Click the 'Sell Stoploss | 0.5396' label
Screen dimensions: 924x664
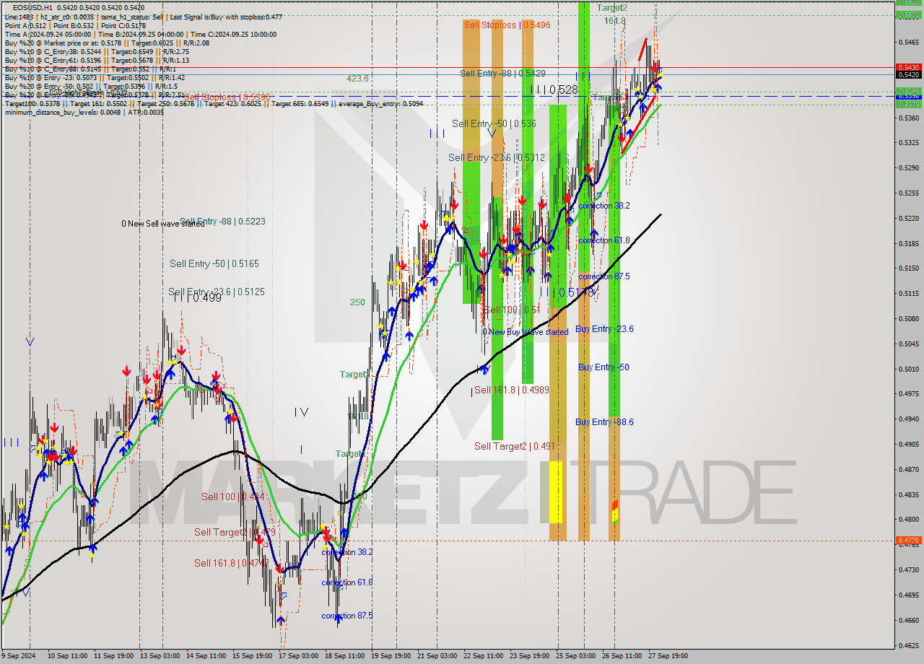(227, 97)
